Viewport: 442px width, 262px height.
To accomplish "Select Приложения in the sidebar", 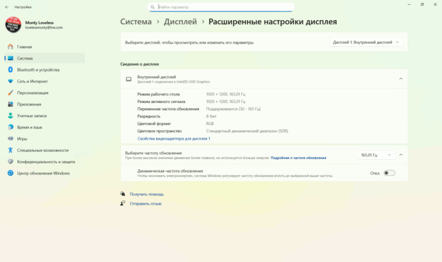I will (x=45, y=104).
